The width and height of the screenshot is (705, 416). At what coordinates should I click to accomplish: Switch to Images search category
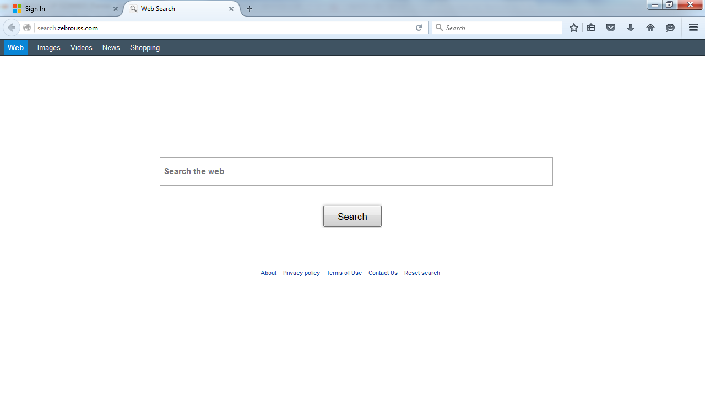click(49, 47)
